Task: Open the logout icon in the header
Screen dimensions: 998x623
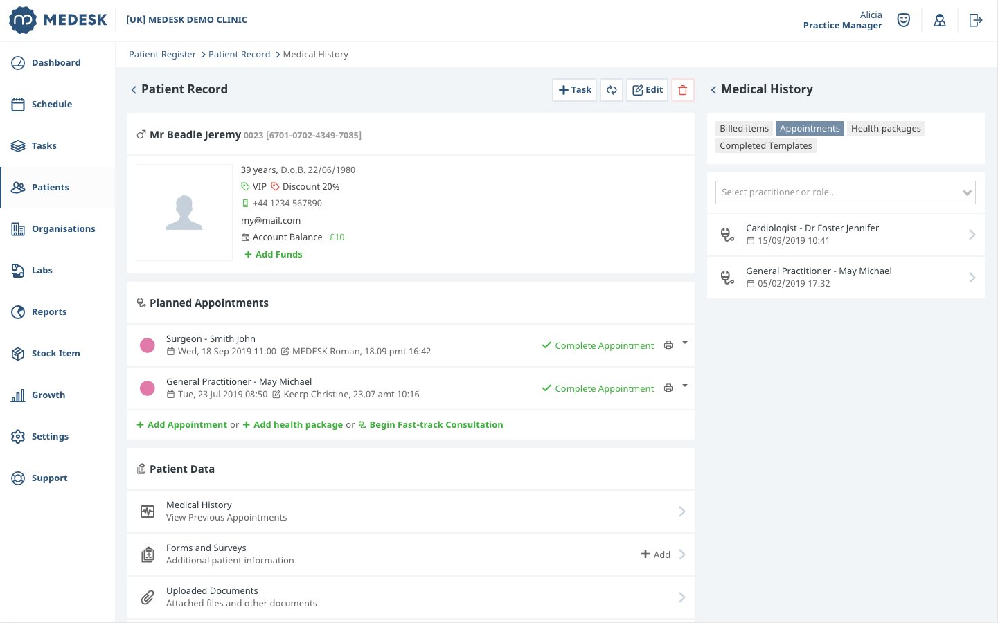Action: click(x=975, y=20)
